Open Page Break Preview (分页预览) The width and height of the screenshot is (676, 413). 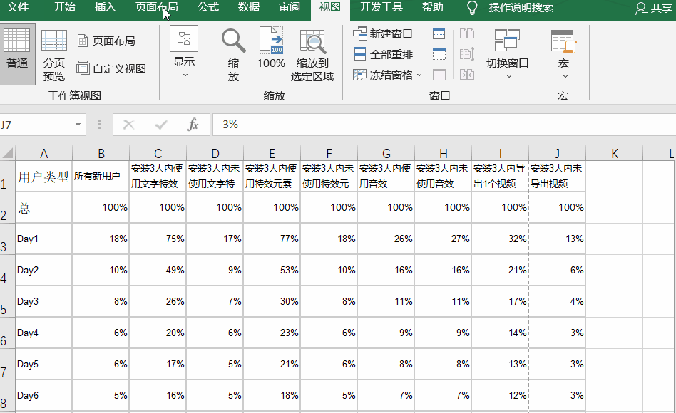tap(54, 55)
